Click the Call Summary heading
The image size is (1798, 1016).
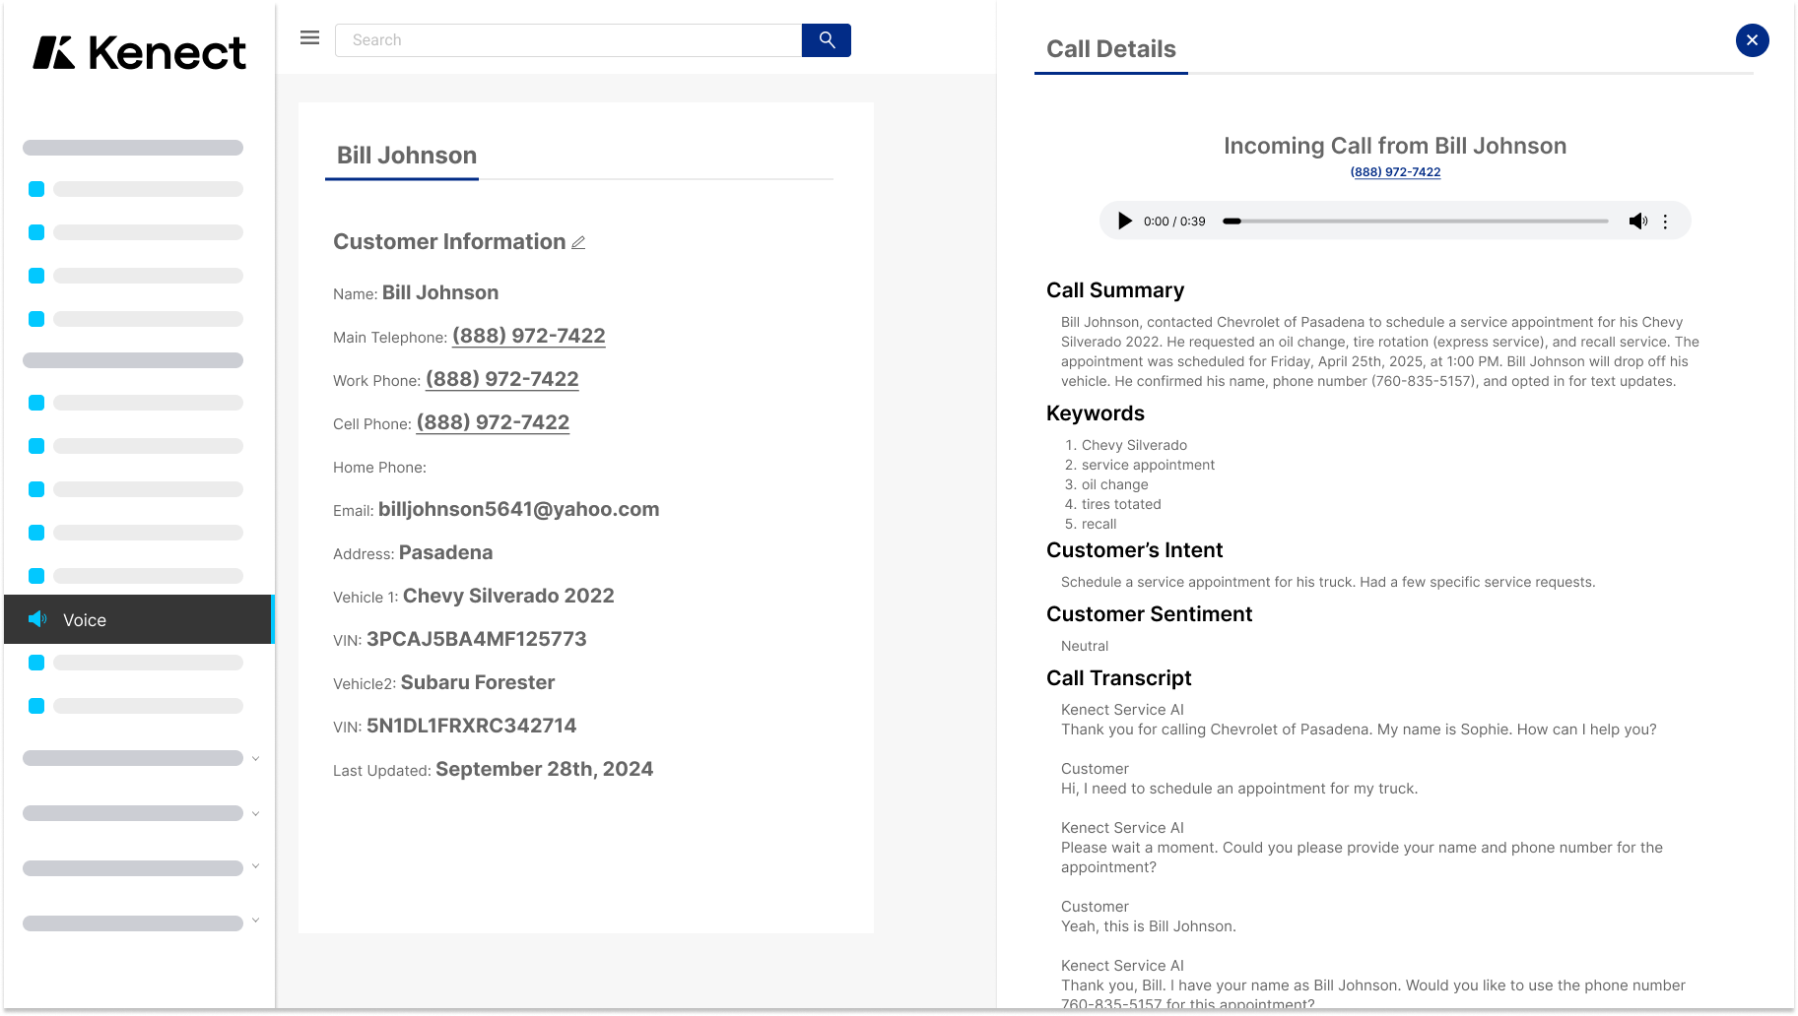pos(1114,290)
